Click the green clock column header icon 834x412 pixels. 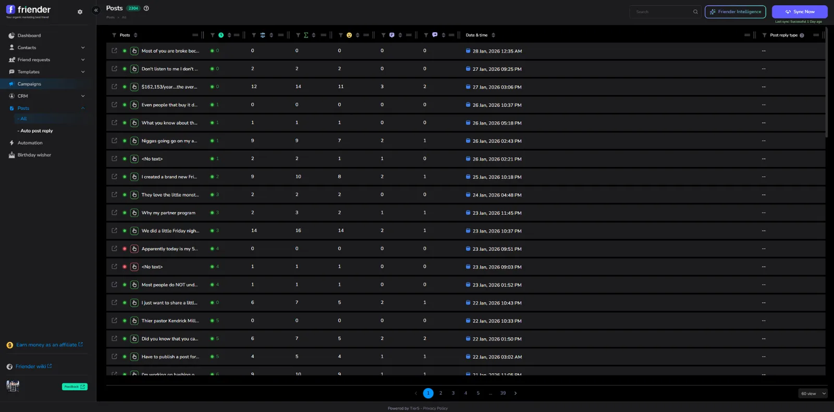click(x=221, y=35)
